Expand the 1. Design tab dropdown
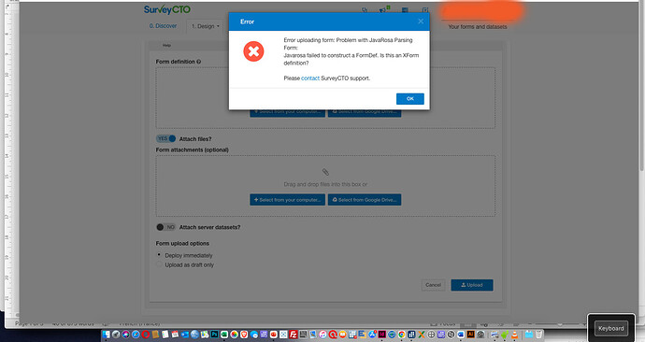Viewport: 645px width, 342px height. [x=205, y=26]
